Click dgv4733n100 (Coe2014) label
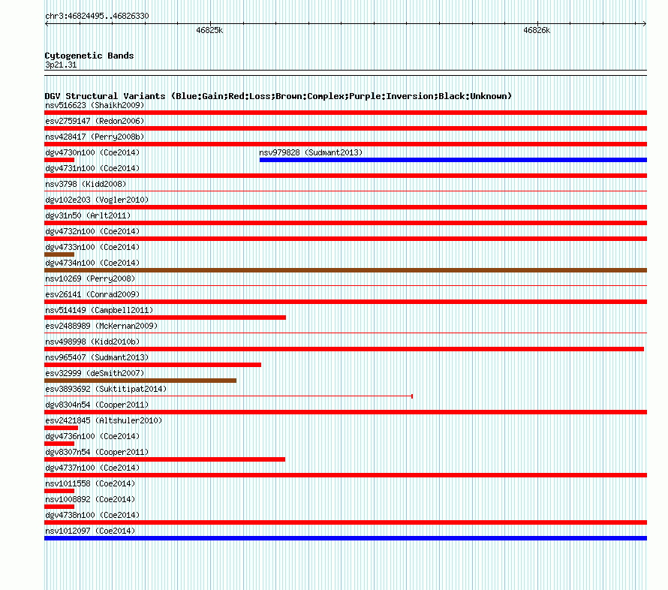 [92, 247]
